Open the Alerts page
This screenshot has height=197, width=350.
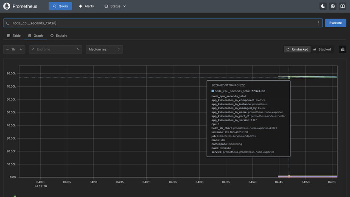click(87, 6)
